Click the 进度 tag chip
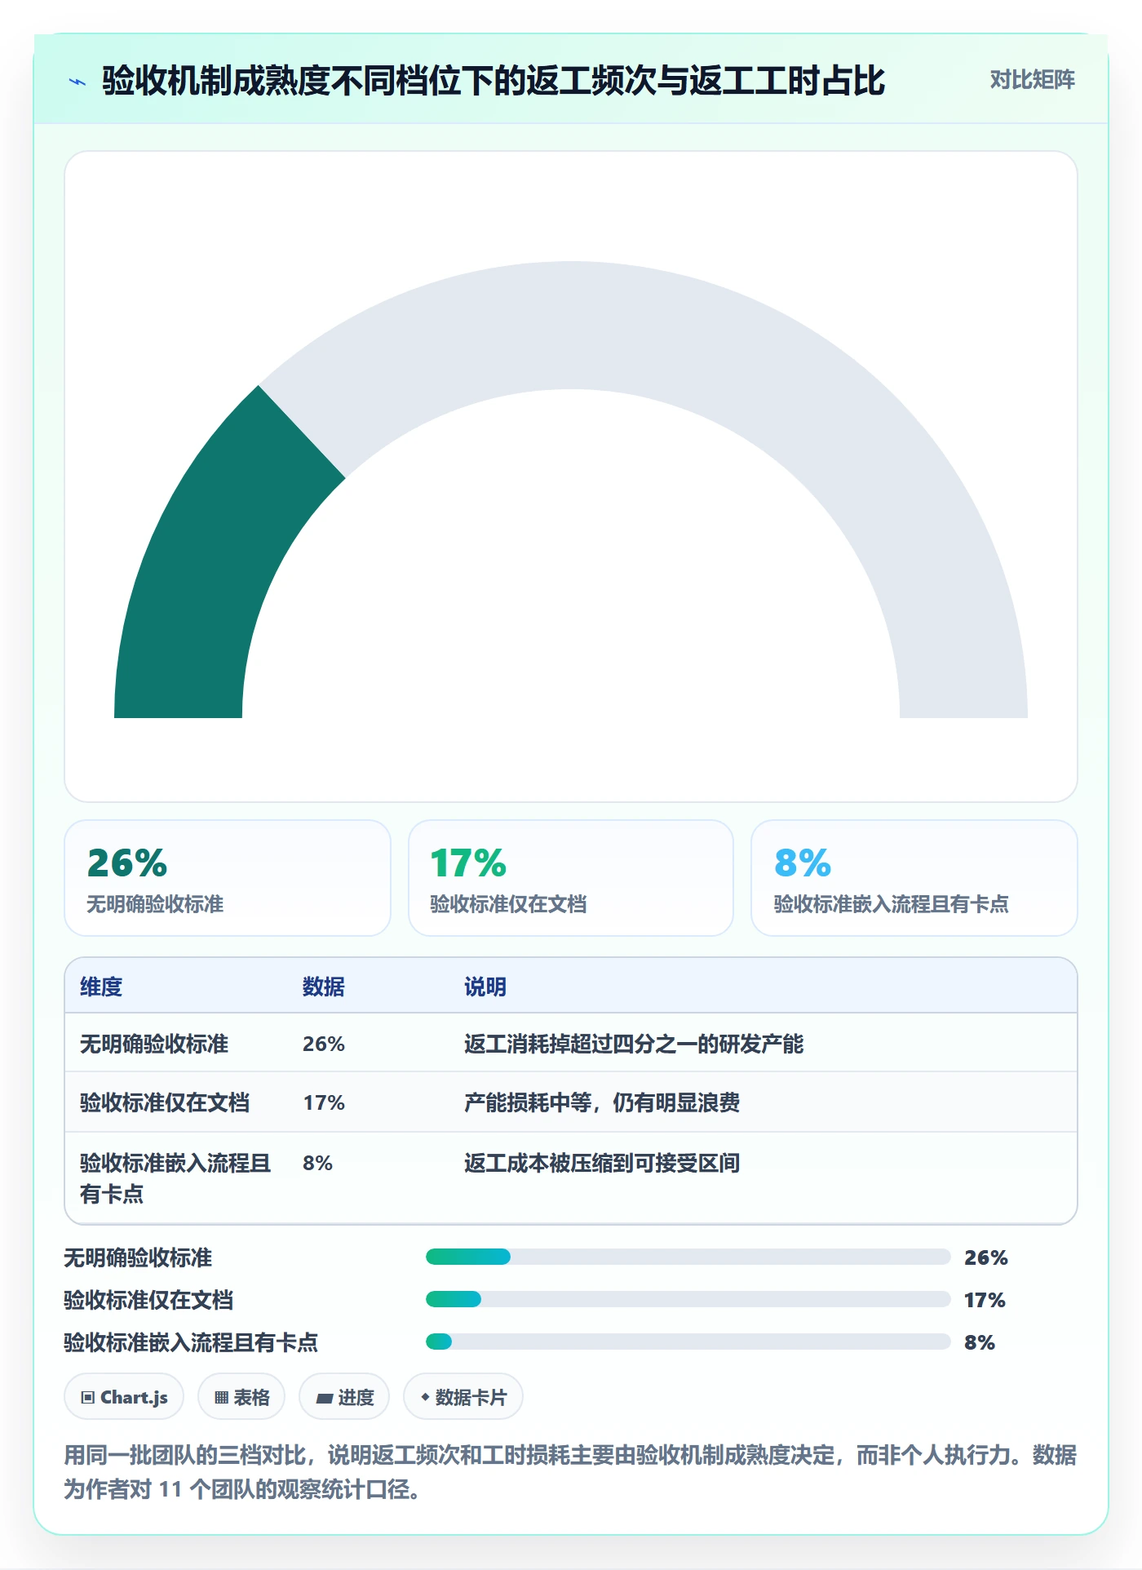 344,1397
